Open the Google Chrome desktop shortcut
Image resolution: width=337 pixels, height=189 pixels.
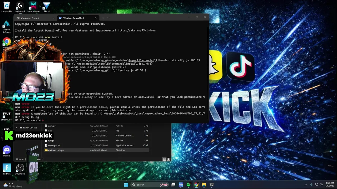click(x=7, y=43)
